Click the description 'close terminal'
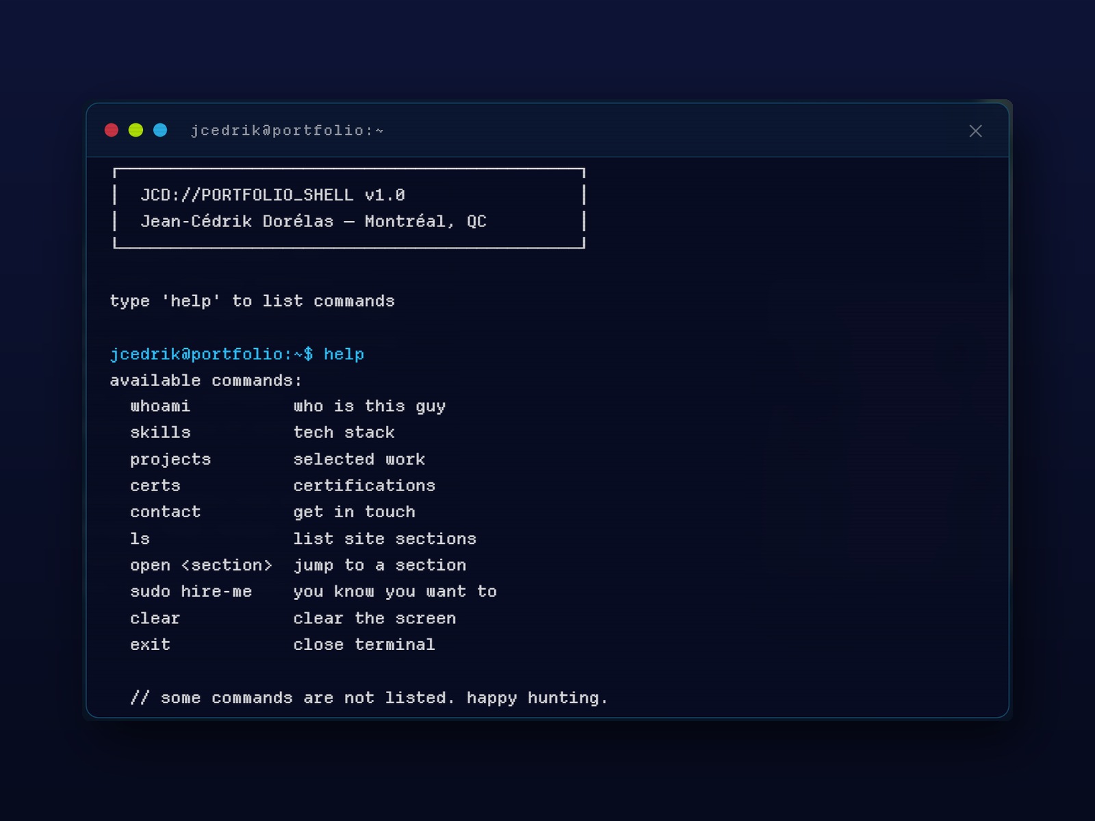The height and width of the screenshot is (821, 1095). coord(364,644)
